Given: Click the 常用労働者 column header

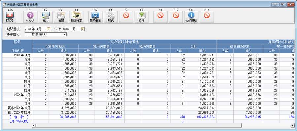Looking at the screenshot, I should point(101,46).
